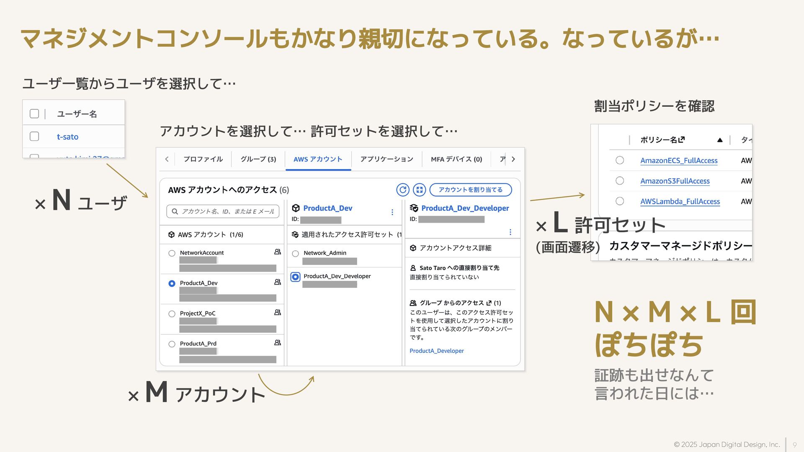Select the AWSLambda_FullAccess radio button
The image size is (804, 452).
(620, 201)
